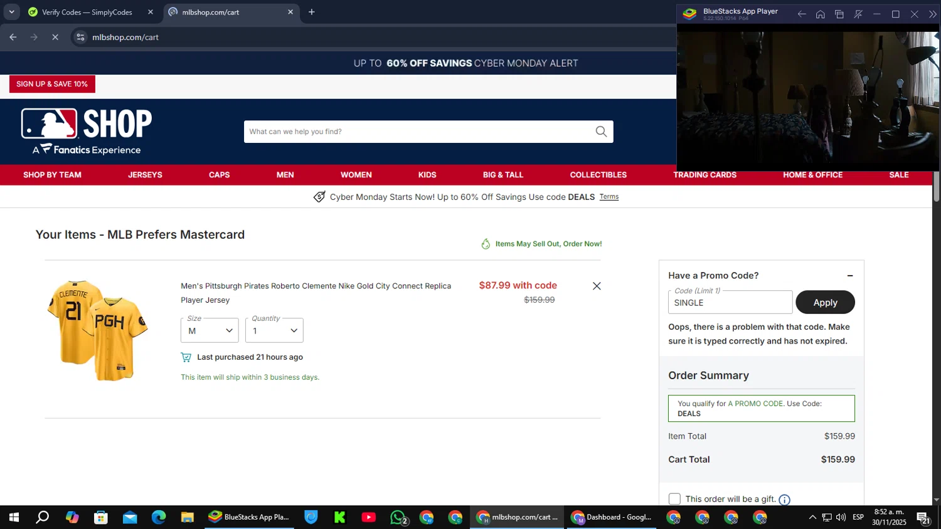Open the clock and date in taskbar

click(889, 517)
